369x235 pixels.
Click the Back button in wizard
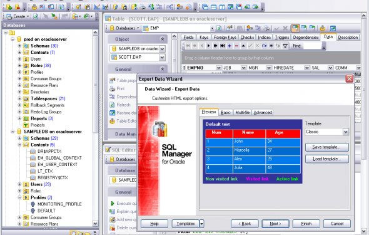click(x=245, y=224)
